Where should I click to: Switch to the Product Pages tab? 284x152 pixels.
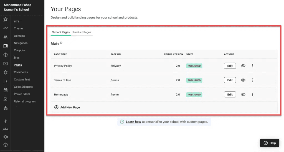(82, 32)
